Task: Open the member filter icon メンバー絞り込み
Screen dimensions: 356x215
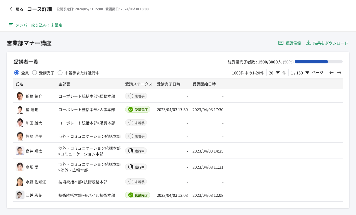Action: coord(11,25)
